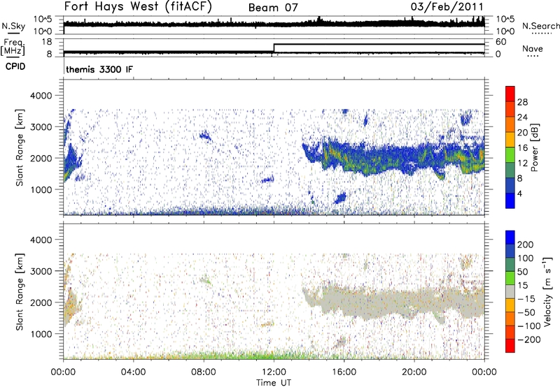Click "3000" tick on the Velocity panel axis
This screenshot has width=560, height=387.
(x=41, y=271)
